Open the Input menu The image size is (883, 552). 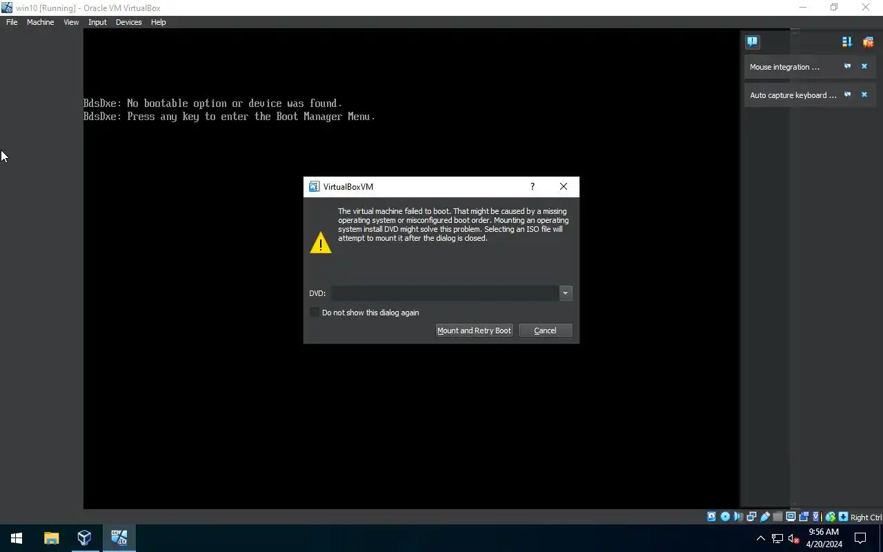pos(97,22)
